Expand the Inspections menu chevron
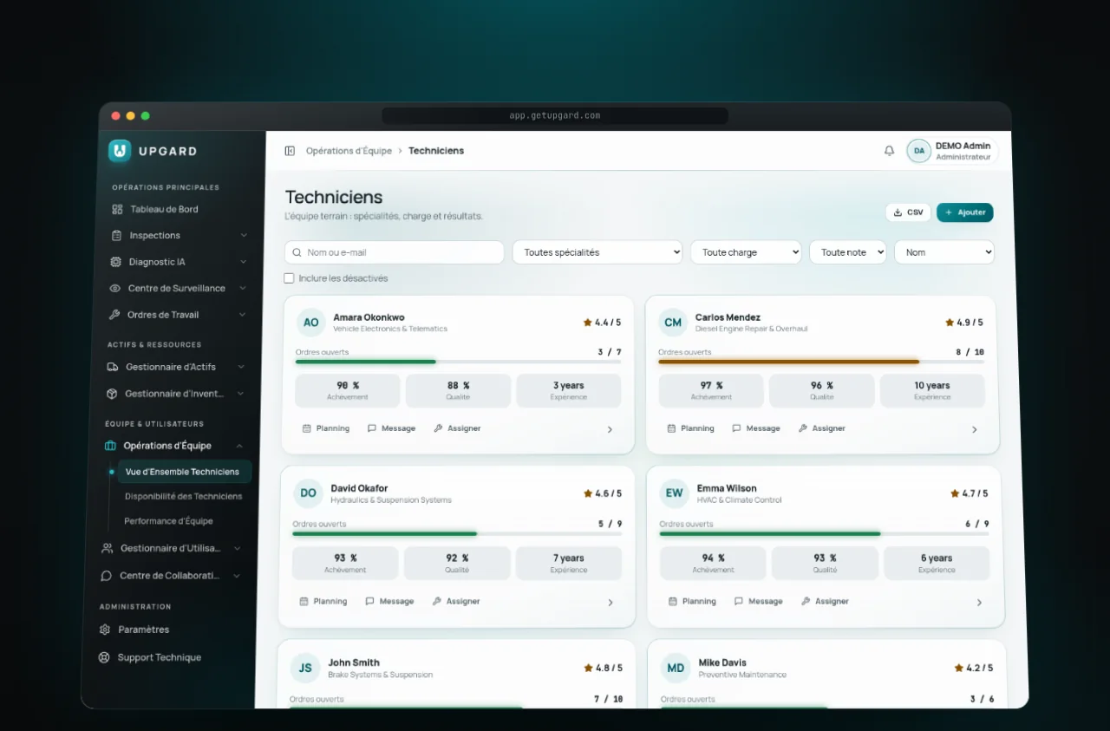The width and height of the screenshot is (1110, 731). pyautogui.click(x=244, y=236)
